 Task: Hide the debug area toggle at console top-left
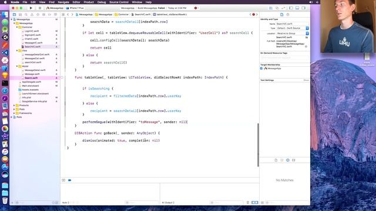pos(63,180)
